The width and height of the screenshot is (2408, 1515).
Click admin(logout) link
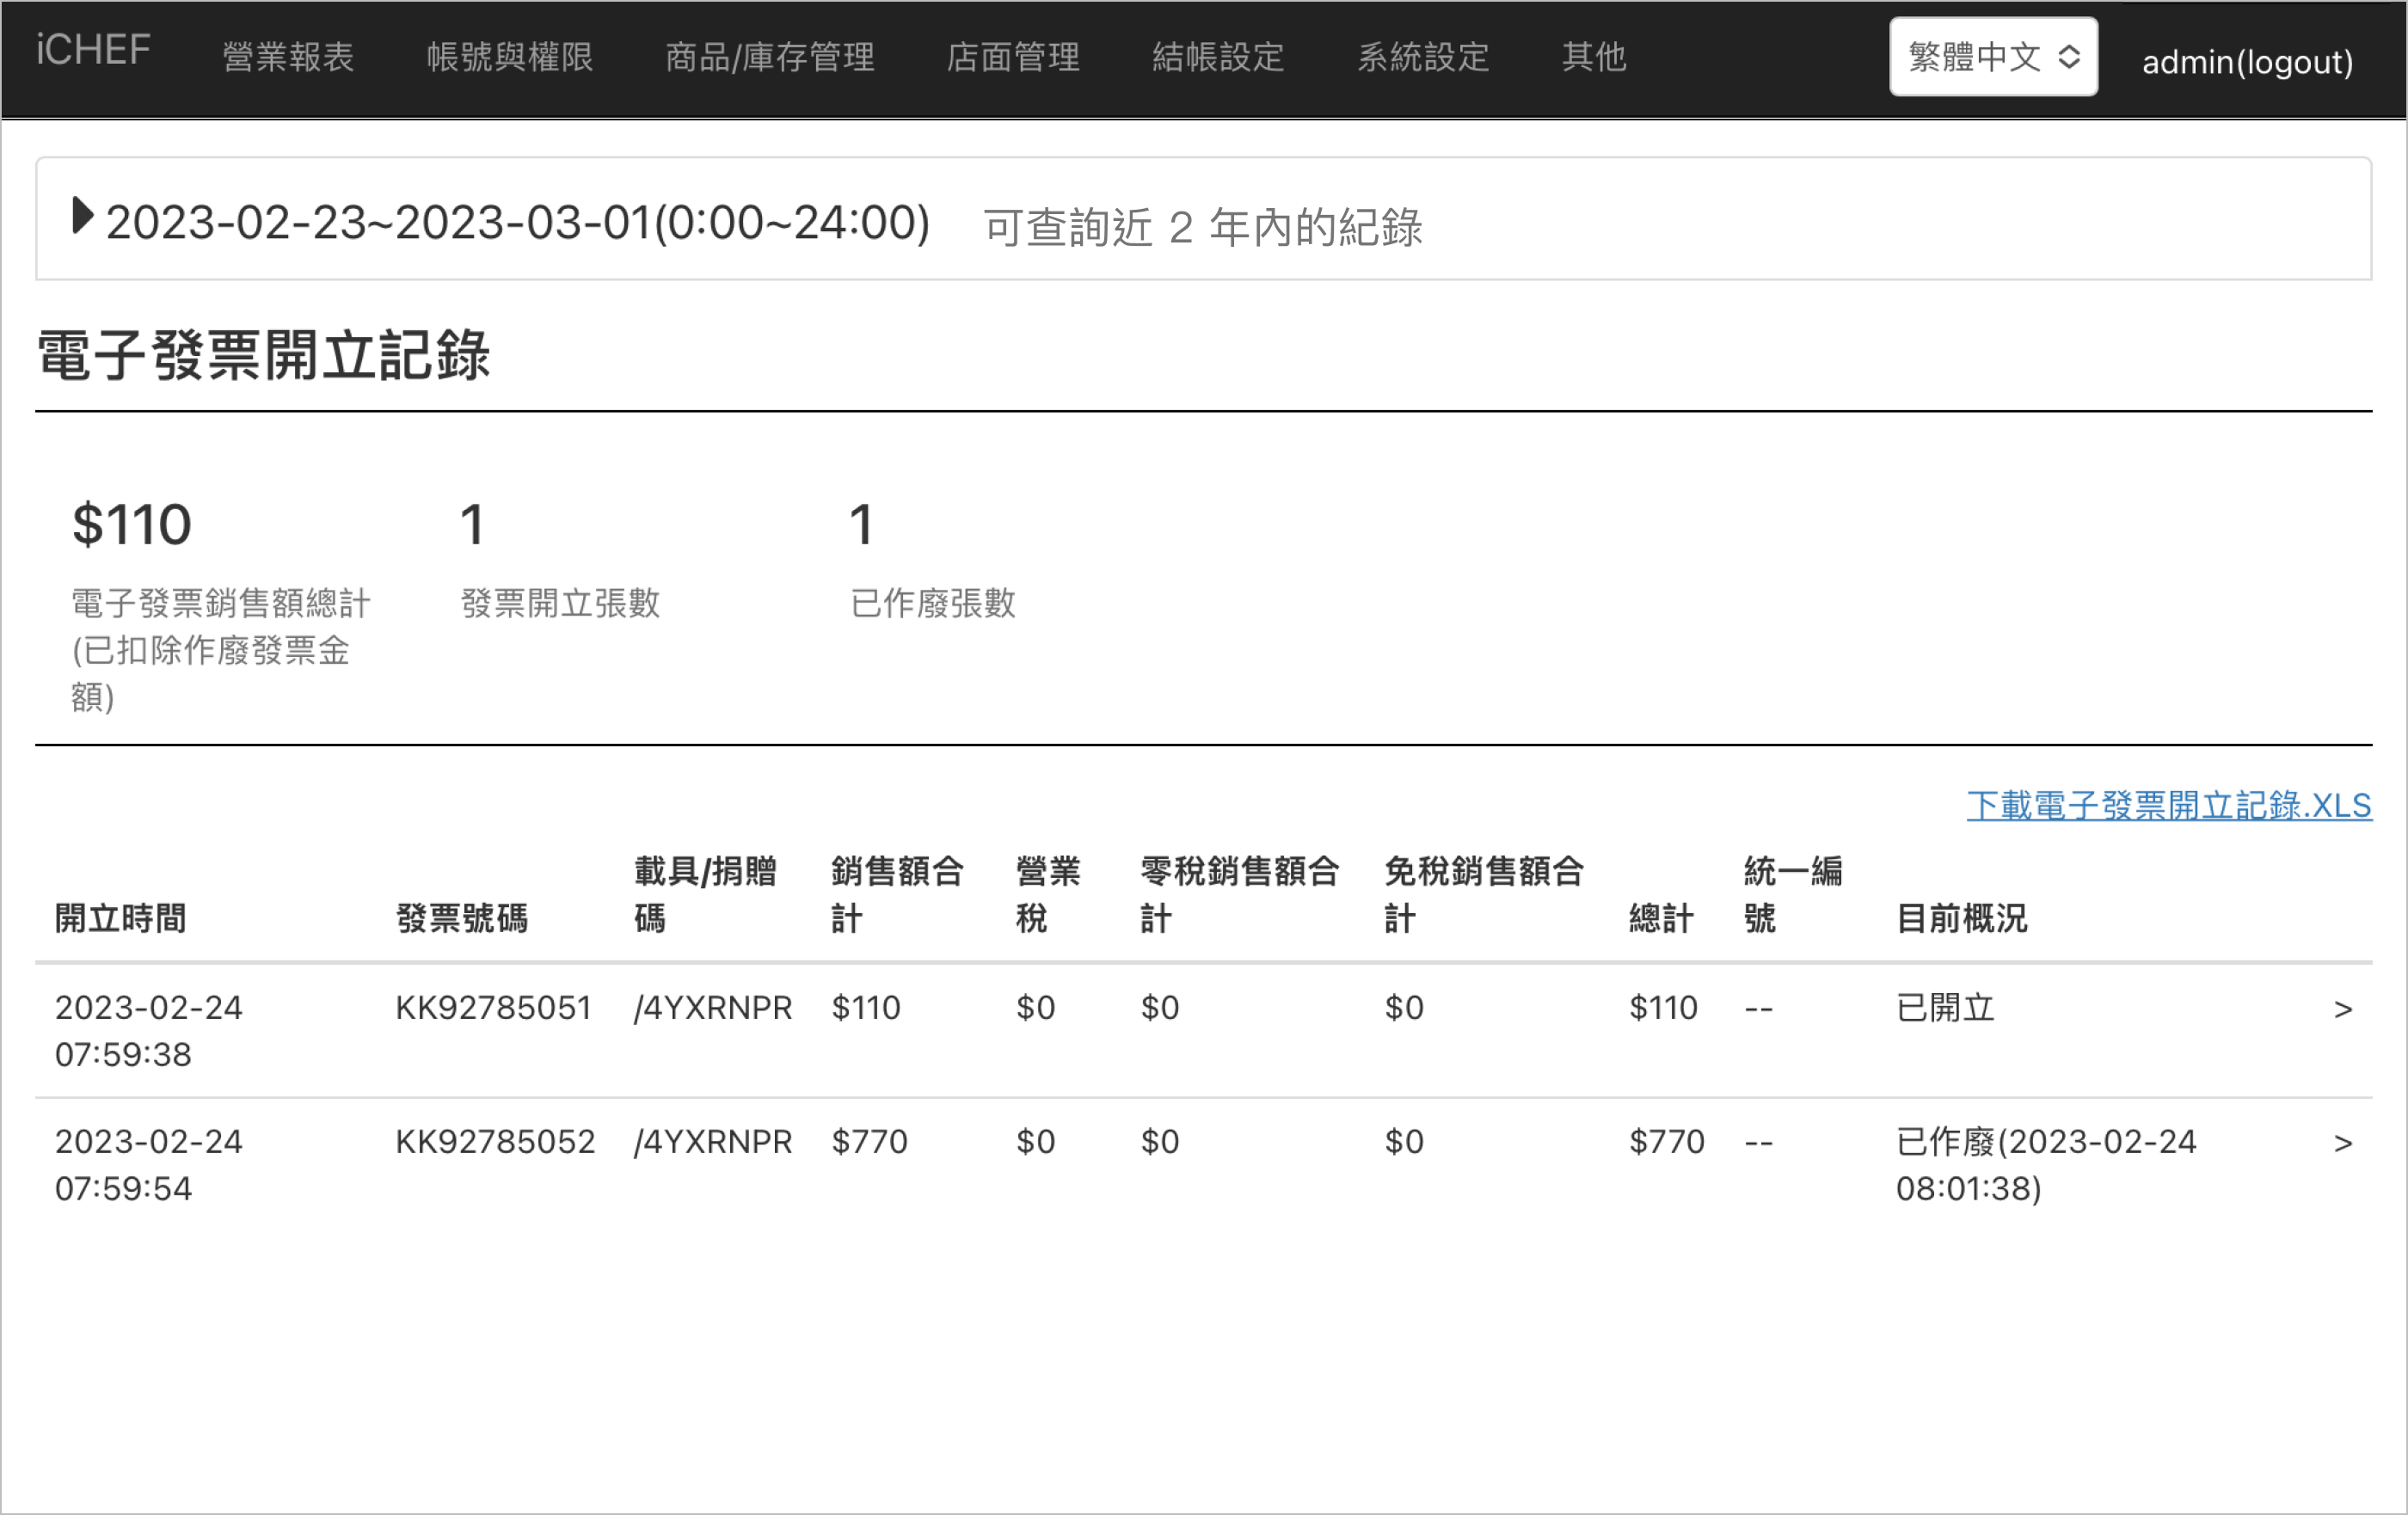[x=2246, y=62]
